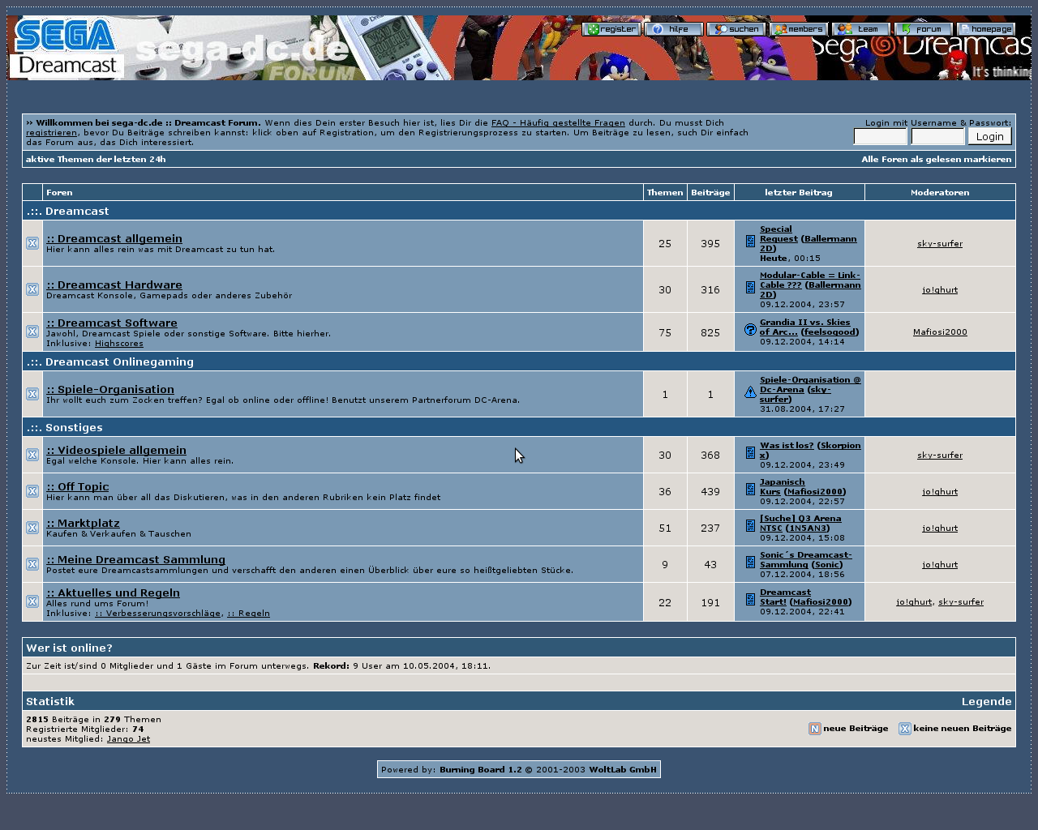
Task: Click the keine neuen Beiträge legend icon
Action: click(905, 729)
